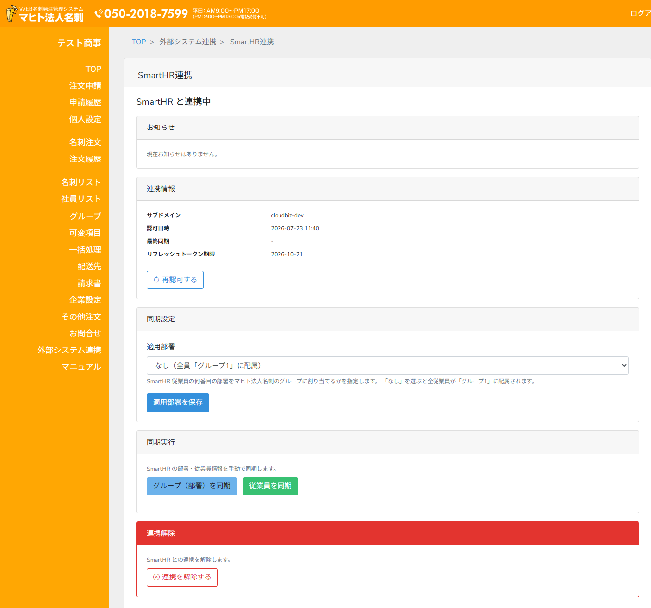Open 外部システム連携 in sidebar
This screenshot has height=608, width=651.
[x=69, y=350]
